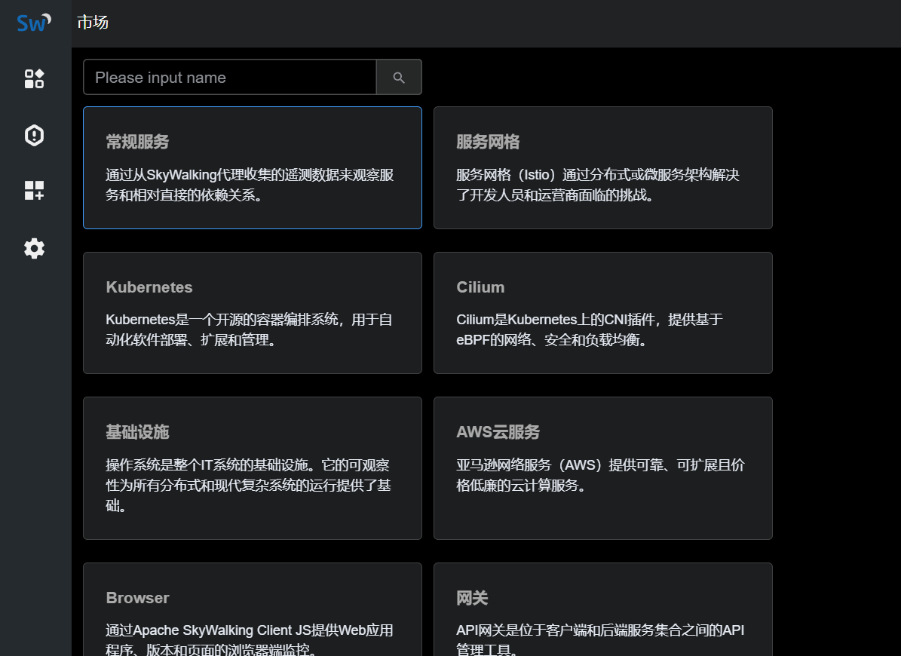Click the 网关 API description text
Image resolution: width=901 pixels, height=656 pixels.
click(600, 640)
